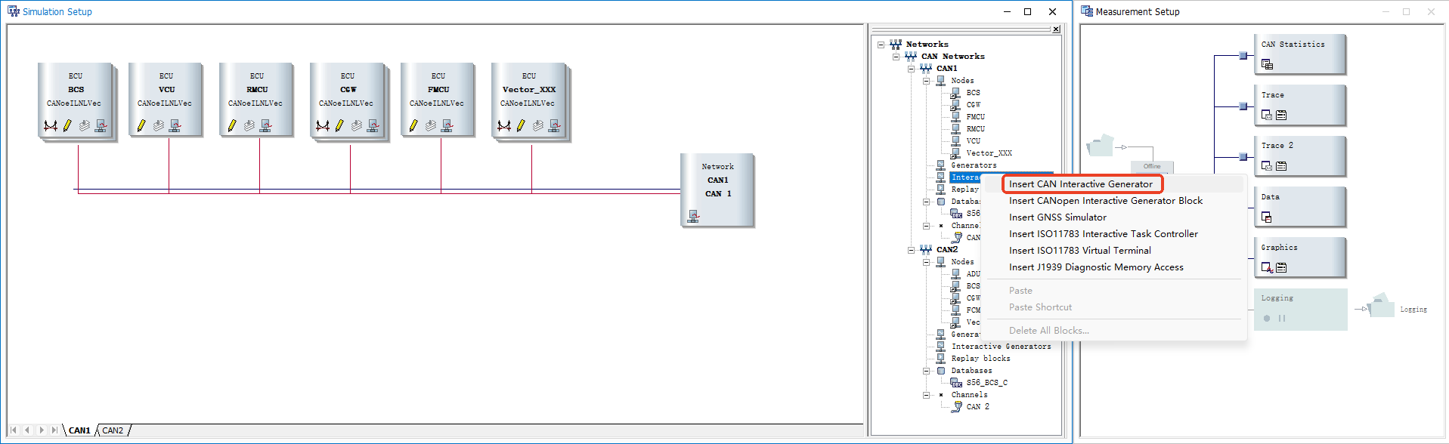The width and height of the screenshot is (1449, 444).
Task: Toggle the Offline mode switch block
Action: [1152, 167]
